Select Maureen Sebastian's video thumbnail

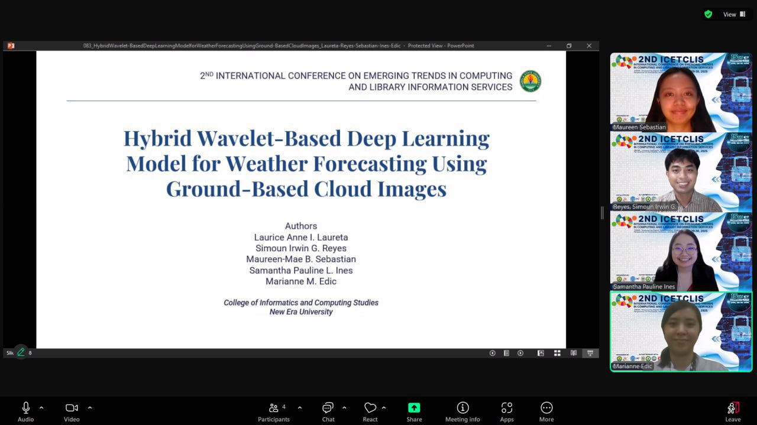tap(681, 92)
